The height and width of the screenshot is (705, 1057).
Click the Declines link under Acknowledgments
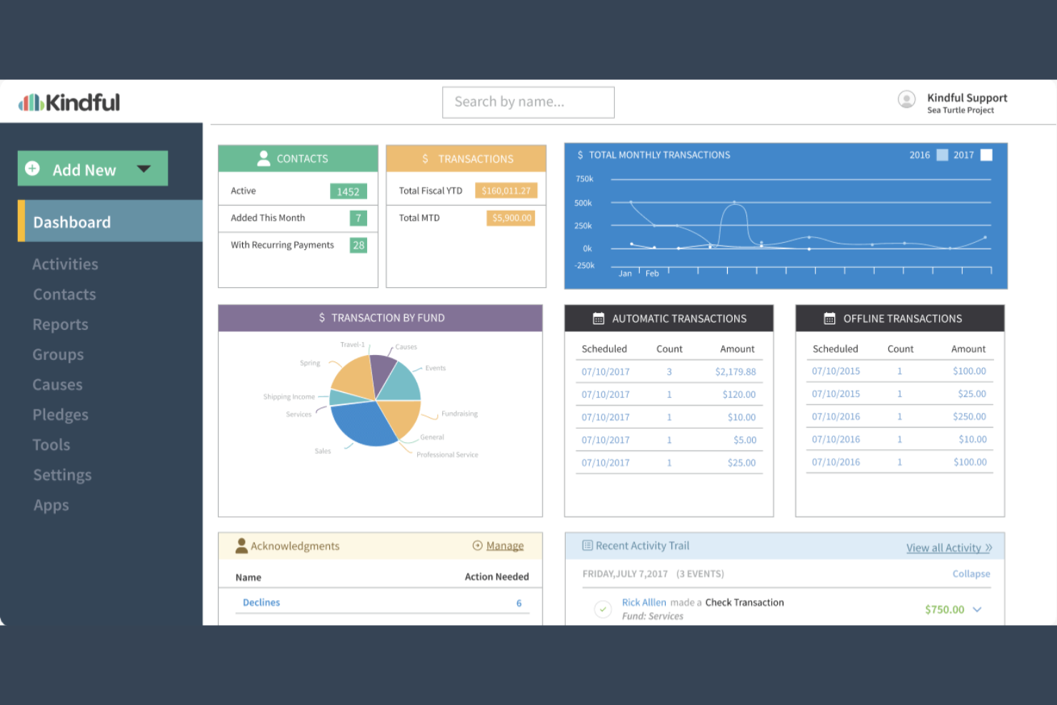tap(261, 602)
